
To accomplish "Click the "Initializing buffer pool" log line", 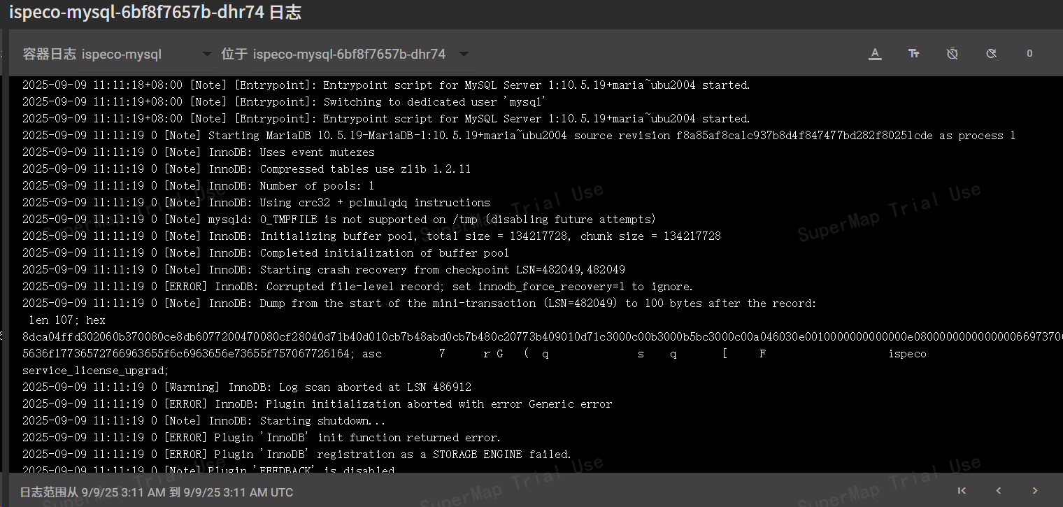I will pyautogui.click(x=371, y=236).
